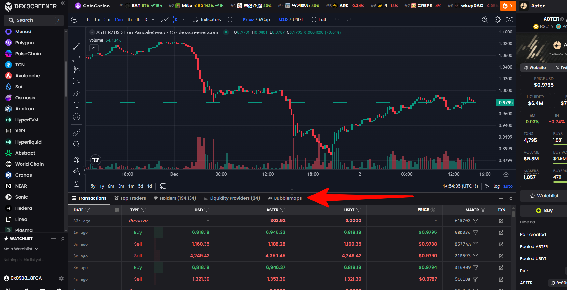Select the trend line drawing tool
The image size is (567, 290).
coord(77,47)
